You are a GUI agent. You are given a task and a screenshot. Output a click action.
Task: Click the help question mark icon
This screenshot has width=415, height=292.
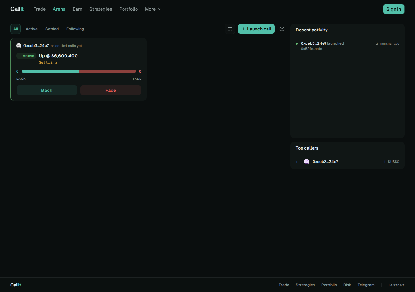click(x=282, y=29)
